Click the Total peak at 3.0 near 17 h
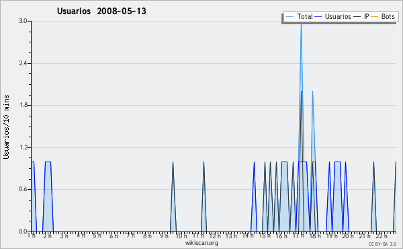Viewport: 403px width, 249px height. tap(301, 24)
